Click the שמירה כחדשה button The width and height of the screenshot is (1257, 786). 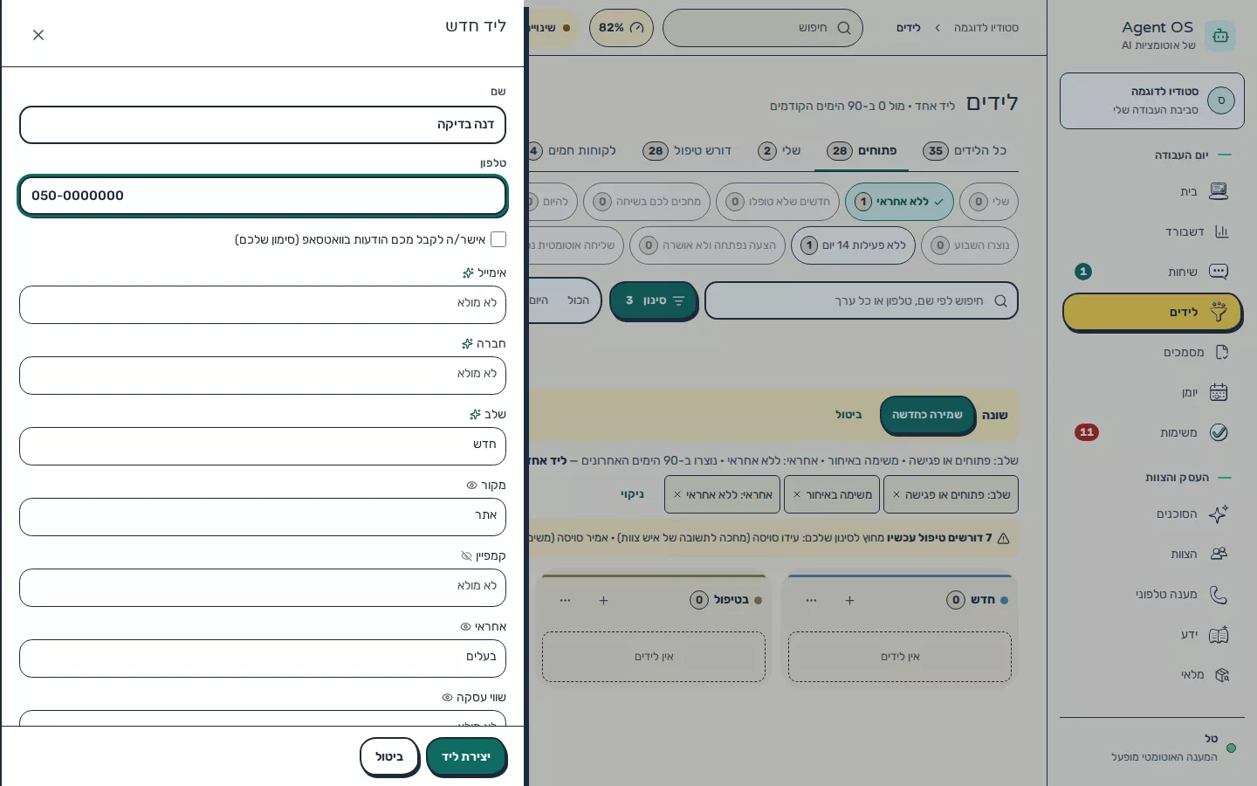click(927, 415)
